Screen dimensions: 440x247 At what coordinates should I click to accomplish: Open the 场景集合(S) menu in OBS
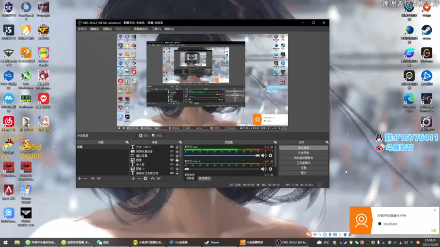pos(141,29)
